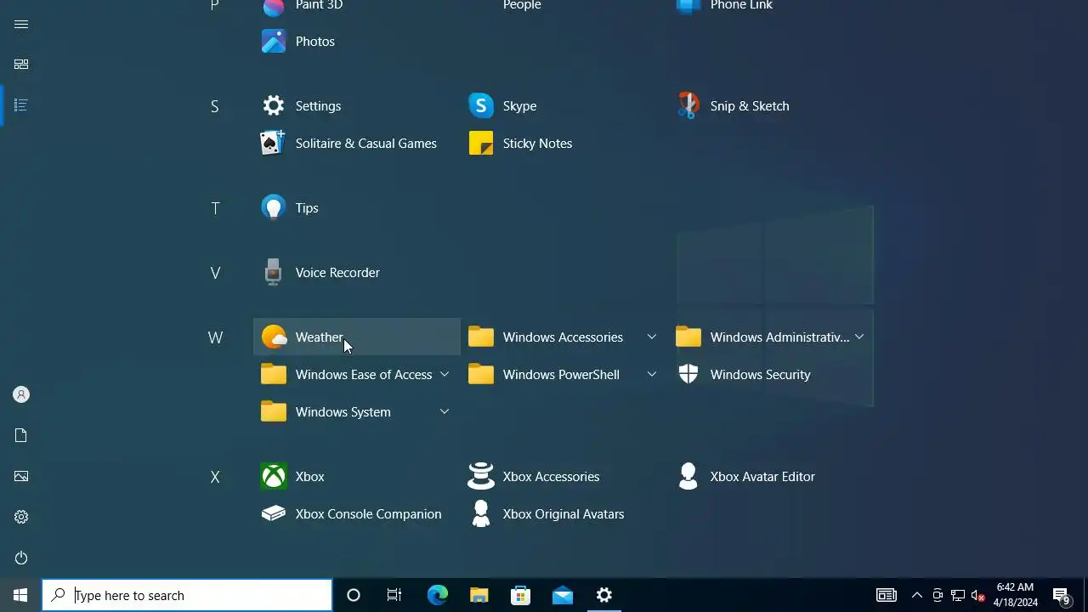Screen dimensions: 1088x612
Task: Open Documents from Start sidebar
Action: (x=21, y=435)
